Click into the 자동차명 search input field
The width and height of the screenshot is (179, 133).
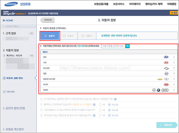pos(113,46)
